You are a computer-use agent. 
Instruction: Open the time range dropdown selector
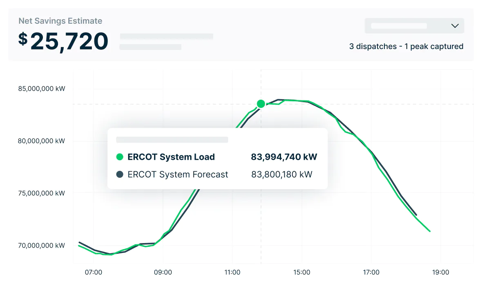414,25
